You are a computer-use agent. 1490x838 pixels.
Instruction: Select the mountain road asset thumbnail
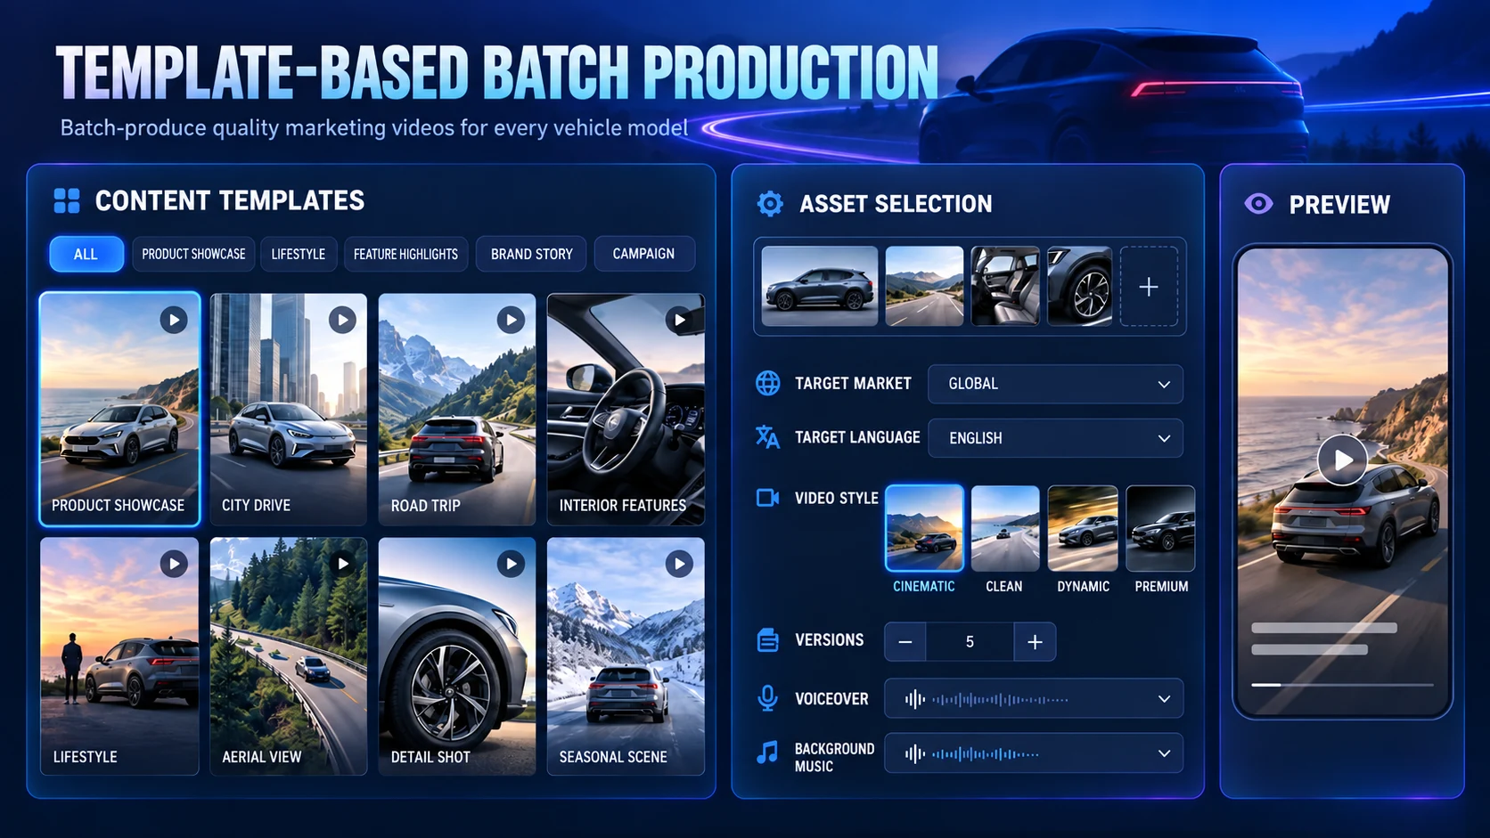coord(924,286)
